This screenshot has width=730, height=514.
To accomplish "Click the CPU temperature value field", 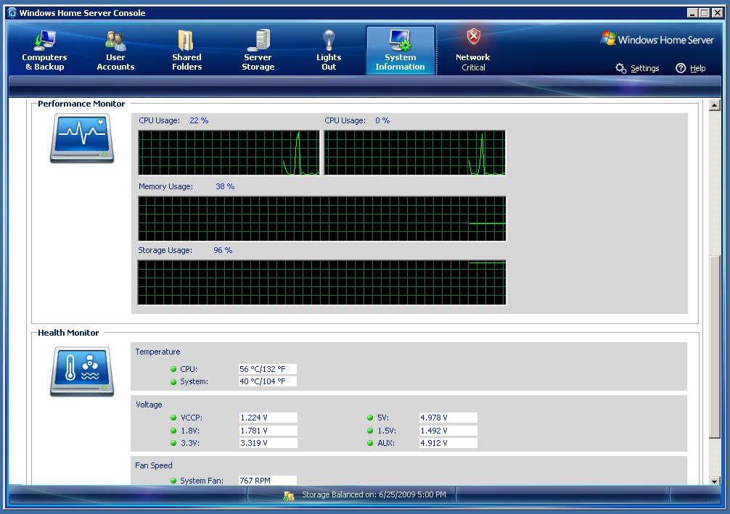I will 267,369.
